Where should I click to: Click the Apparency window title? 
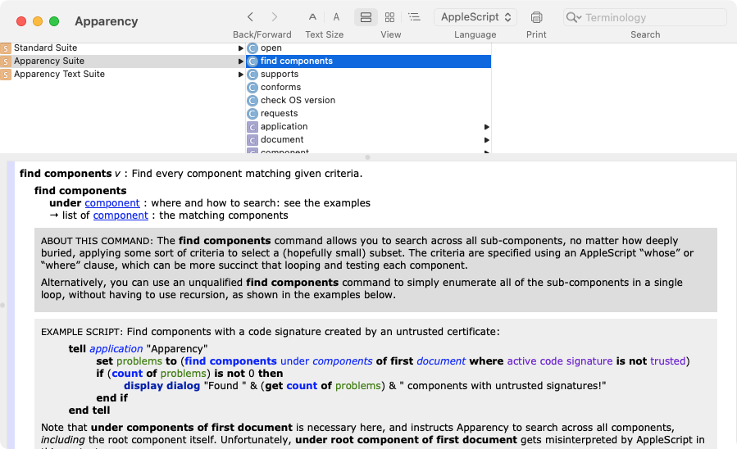[107, 21]
